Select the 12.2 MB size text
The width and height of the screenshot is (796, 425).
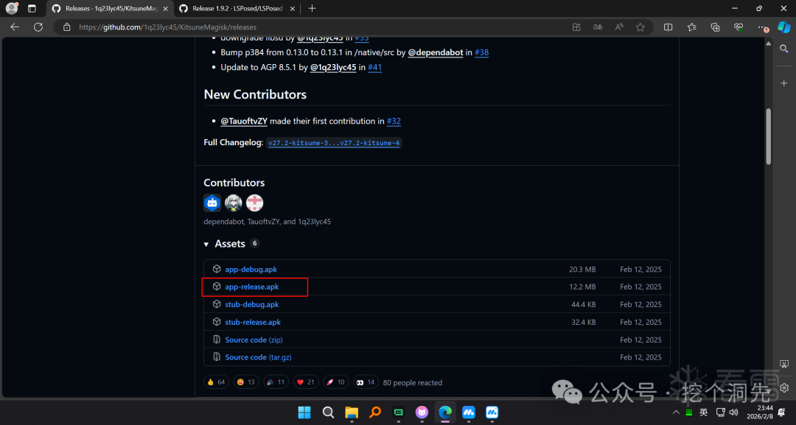(582, 287)
